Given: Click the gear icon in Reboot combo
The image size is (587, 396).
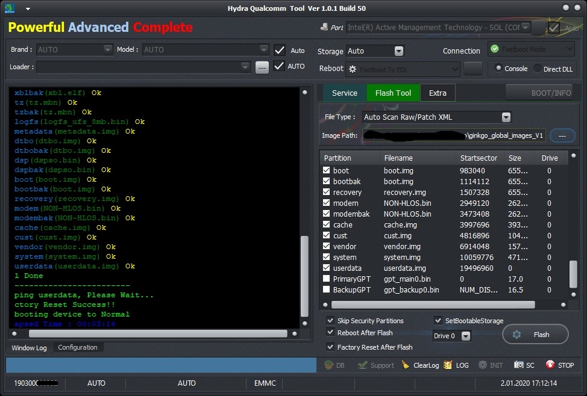Looking at the screenshot, I should pos(353,69).
